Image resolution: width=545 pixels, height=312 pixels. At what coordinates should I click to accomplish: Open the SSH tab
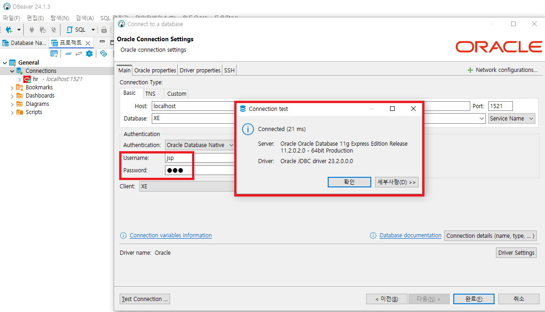tap(229, 70)
